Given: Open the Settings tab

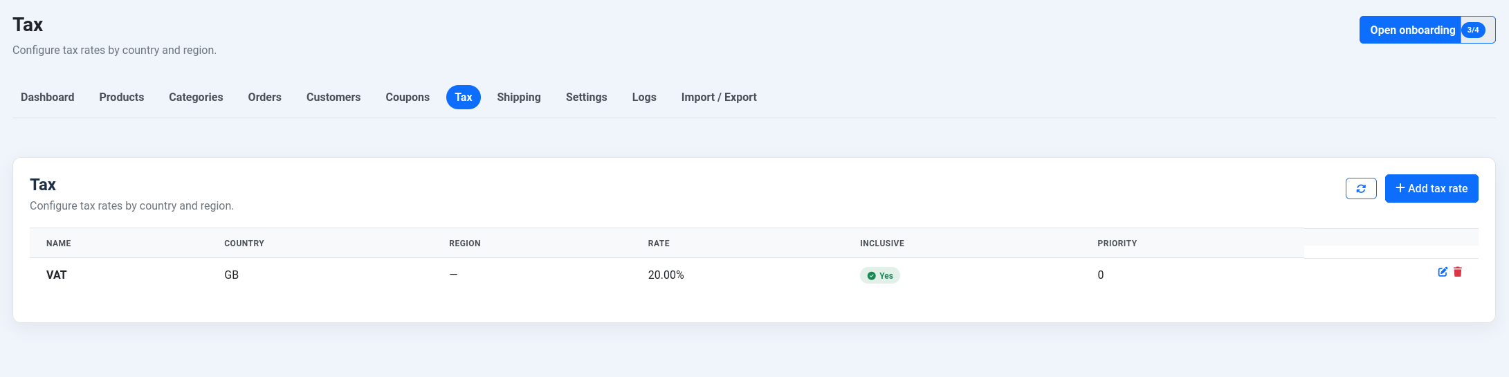Looking at the screenshot, I should click(587, 97).
